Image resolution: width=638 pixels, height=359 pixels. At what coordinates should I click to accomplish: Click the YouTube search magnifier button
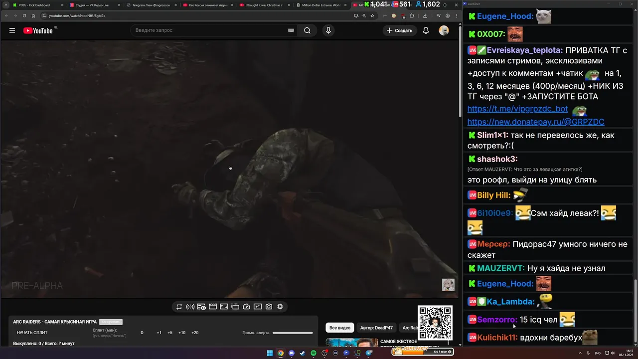[307, 30]
